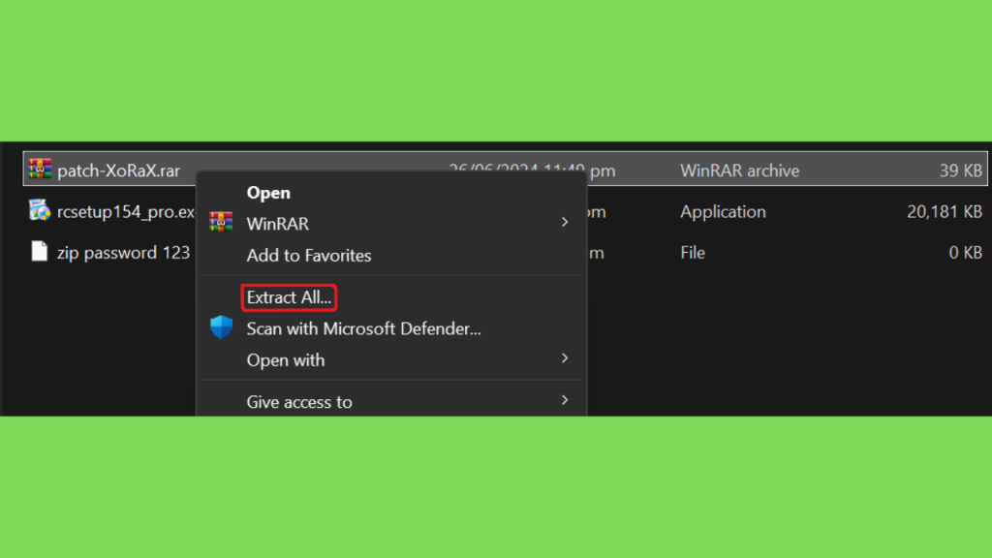Select the patch-XoRaX.rar file name
This screenshot has width=992, height=558.
[x=119, y=170]
